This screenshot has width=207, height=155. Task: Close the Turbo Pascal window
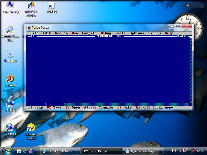(187, 26)
